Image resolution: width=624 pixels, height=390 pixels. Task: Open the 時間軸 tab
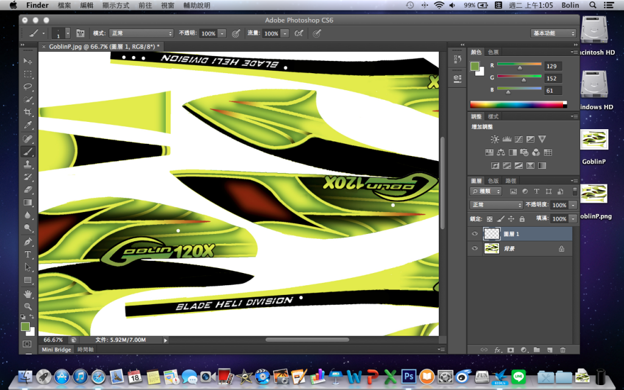point(85,349)
